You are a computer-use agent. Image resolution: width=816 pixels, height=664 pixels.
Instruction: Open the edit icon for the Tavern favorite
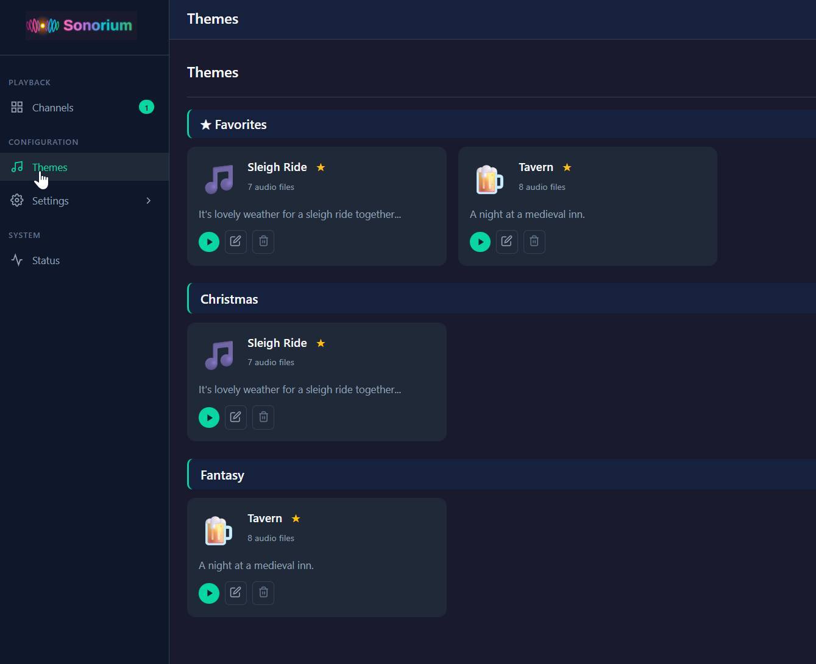coord(506,242)
